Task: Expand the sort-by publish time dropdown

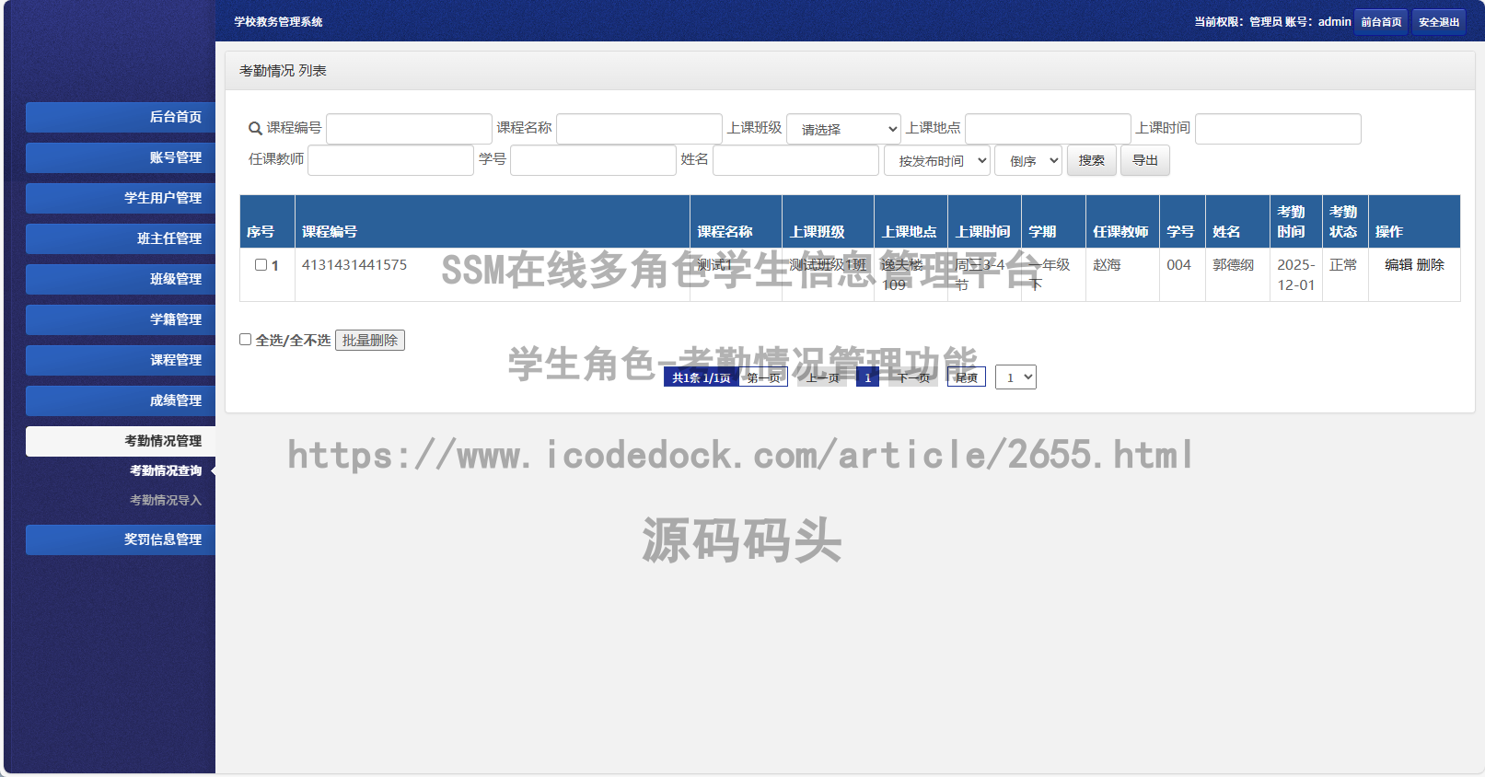Action: coord(936,161)
